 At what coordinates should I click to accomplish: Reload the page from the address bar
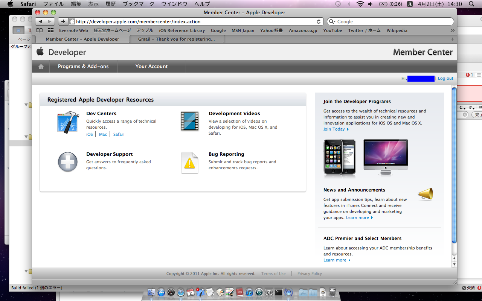(319, 22)
